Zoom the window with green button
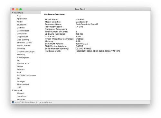Screen dimensions: 161x118 (21, 9)
